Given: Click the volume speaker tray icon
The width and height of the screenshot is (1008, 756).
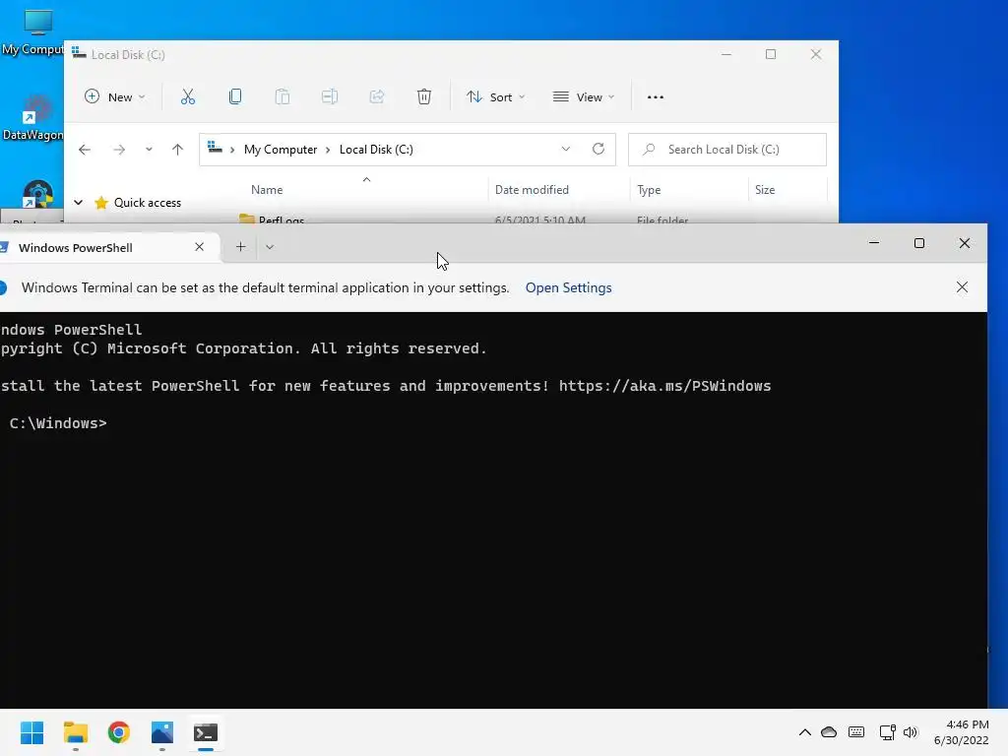Looking at the screenshot, I should [x=911, y=732].
